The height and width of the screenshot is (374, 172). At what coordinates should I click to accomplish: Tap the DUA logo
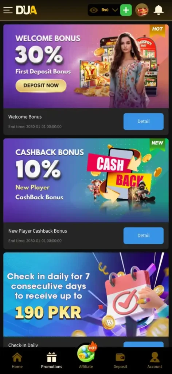26,10
